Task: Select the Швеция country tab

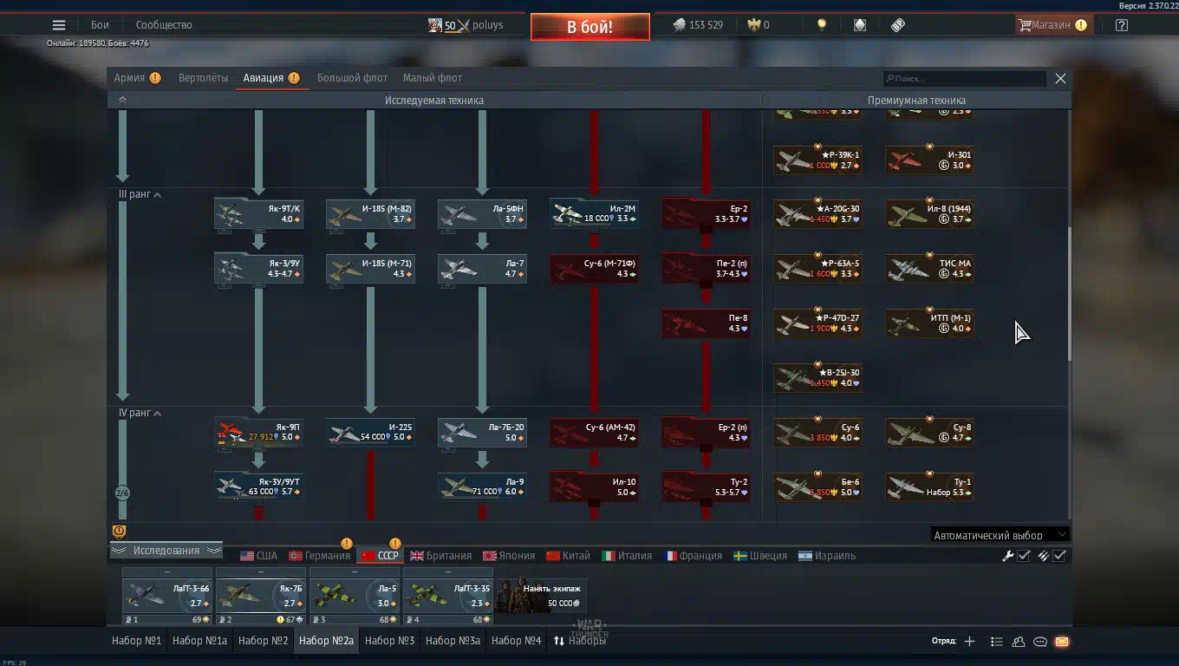Action: (760, 556)
